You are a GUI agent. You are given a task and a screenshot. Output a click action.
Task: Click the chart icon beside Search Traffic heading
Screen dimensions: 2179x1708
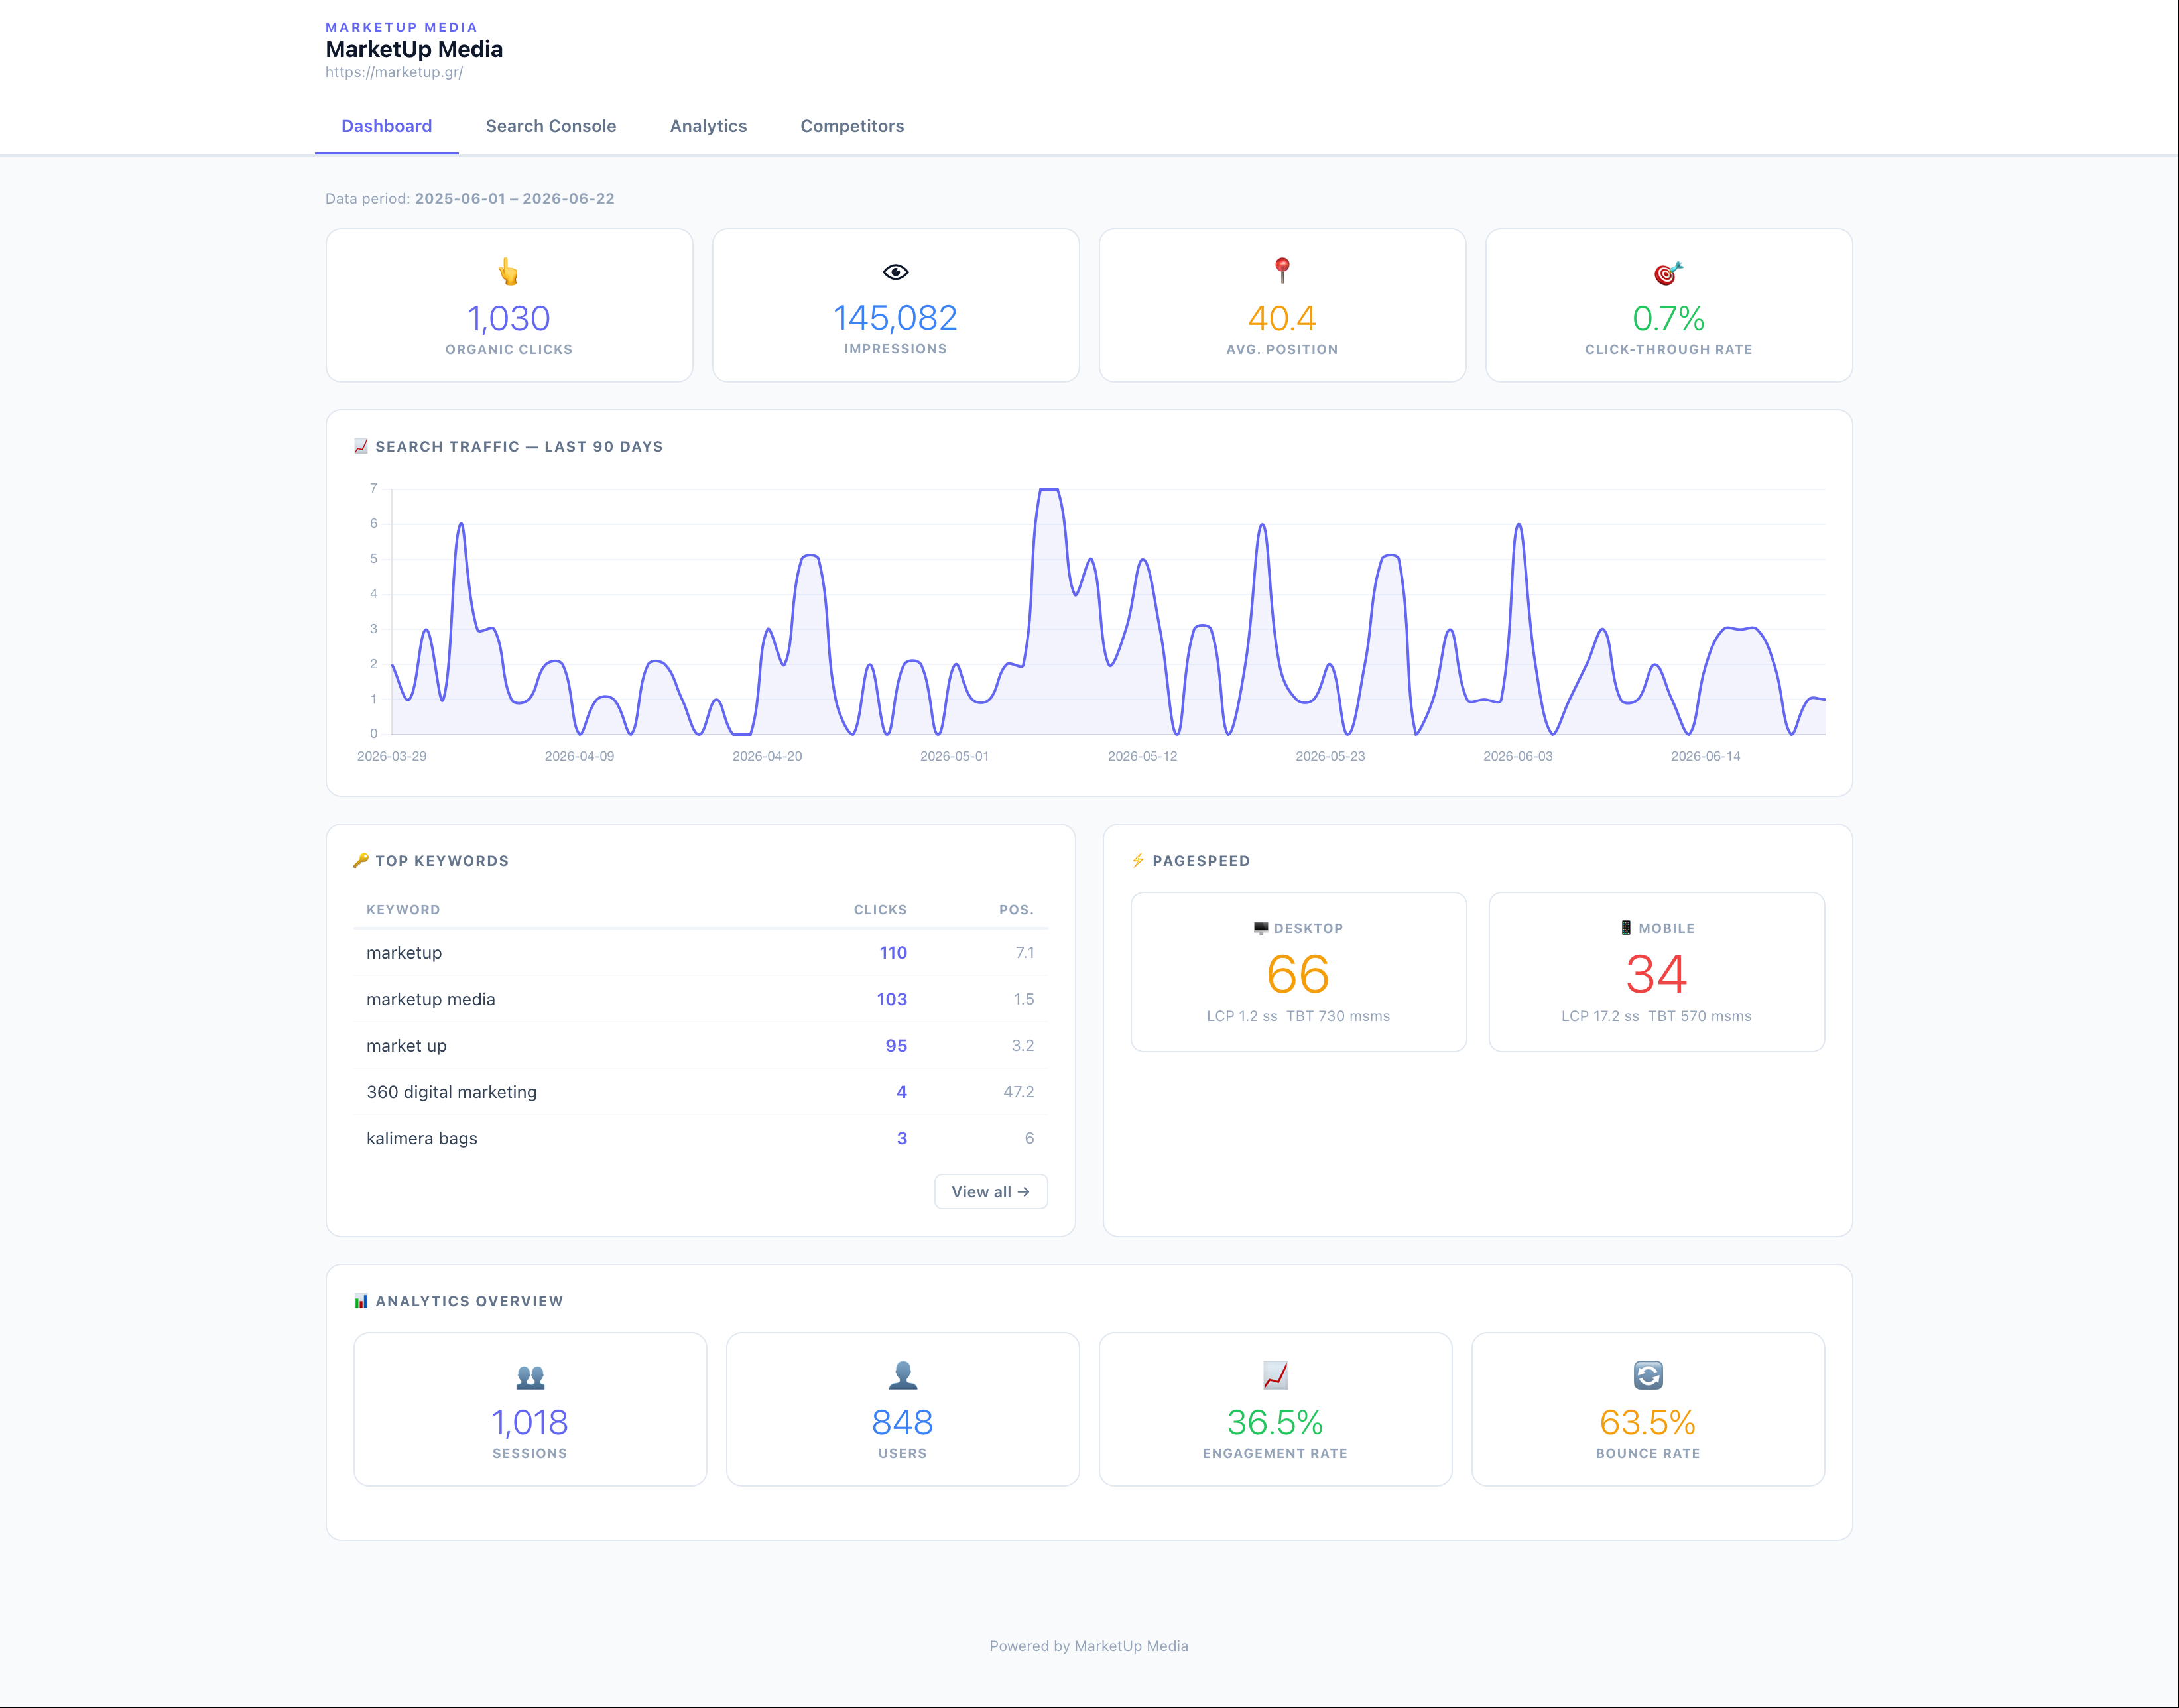tap(361, 446)
